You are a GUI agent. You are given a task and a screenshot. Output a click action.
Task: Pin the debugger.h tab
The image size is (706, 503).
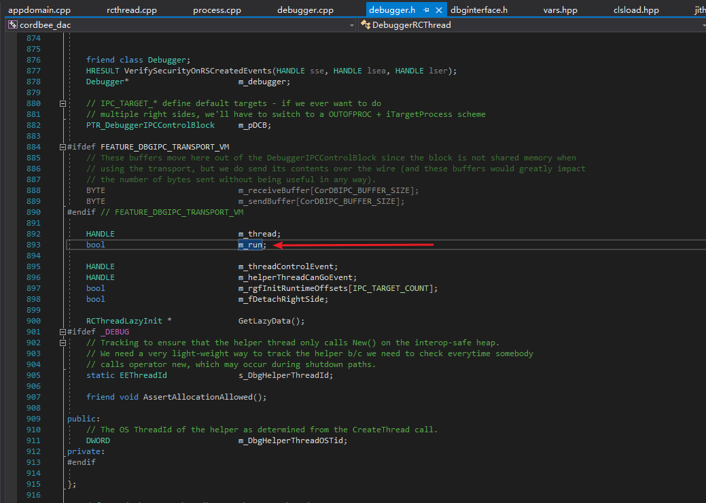click(426, 10)
